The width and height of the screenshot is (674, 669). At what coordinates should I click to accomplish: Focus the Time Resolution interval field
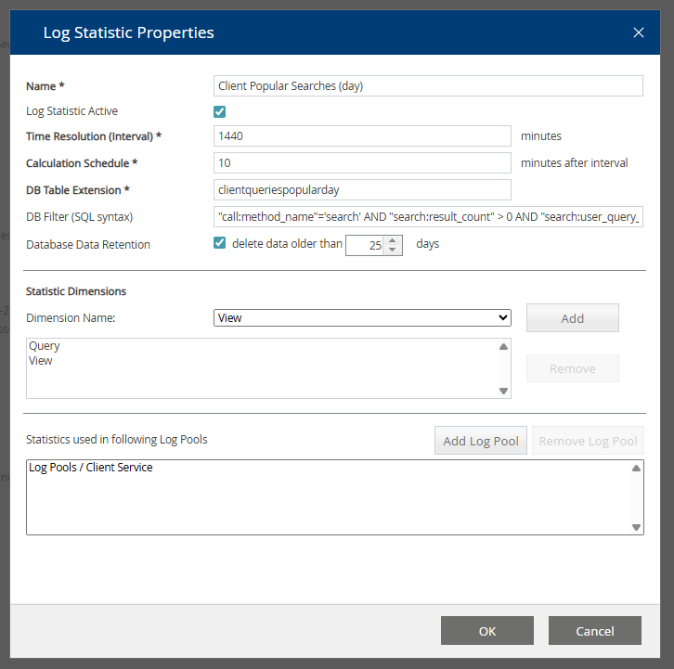(x=362, y=136)
